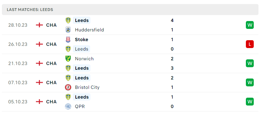261x114 pixels.
Task: Click the Bristol City club crest icon
Action: point(68,87)
